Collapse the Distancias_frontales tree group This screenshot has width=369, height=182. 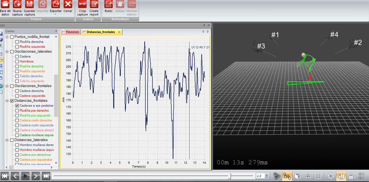(x=7, y=101)
